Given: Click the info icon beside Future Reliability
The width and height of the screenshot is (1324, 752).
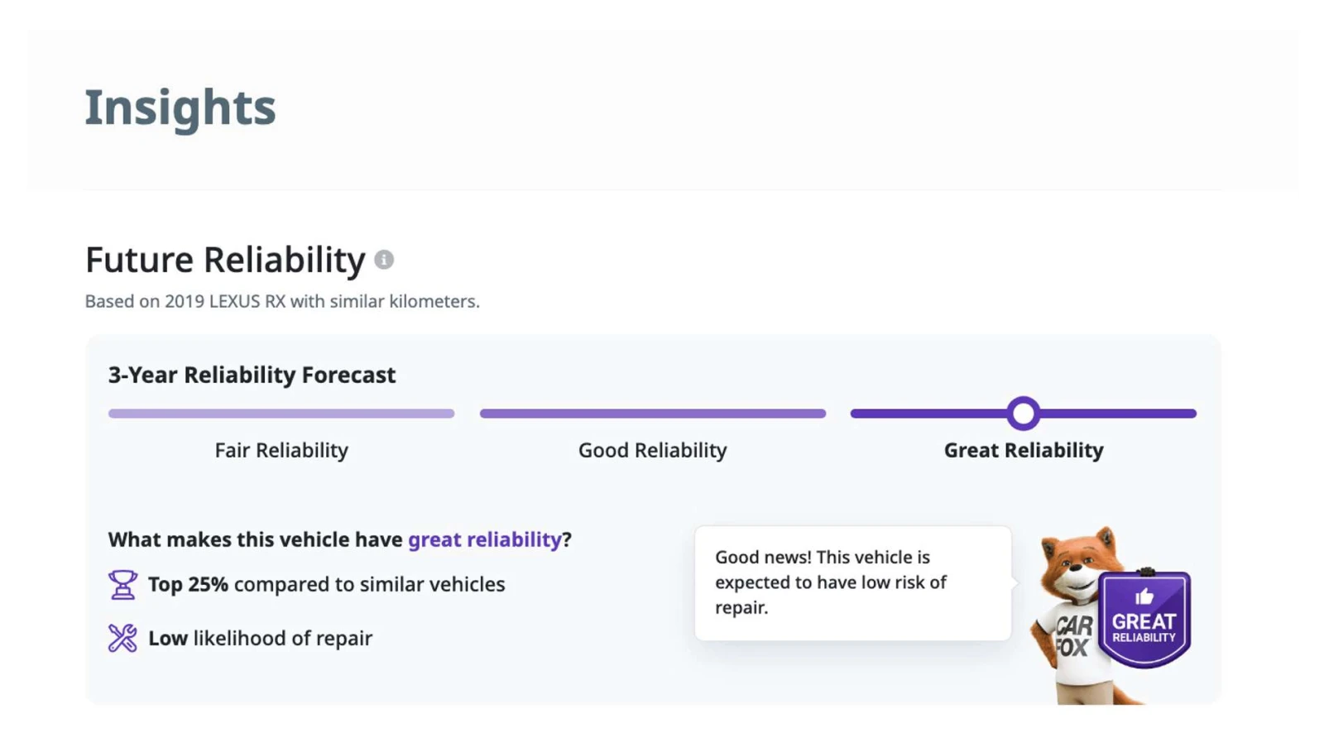Looking at the screenshot, I should (x=384, y=260).
